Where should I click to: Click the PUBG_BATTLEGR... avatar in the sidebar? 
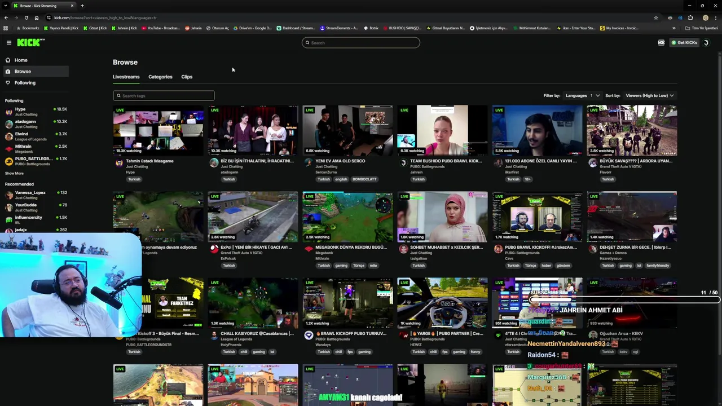[x=9, y=161]
